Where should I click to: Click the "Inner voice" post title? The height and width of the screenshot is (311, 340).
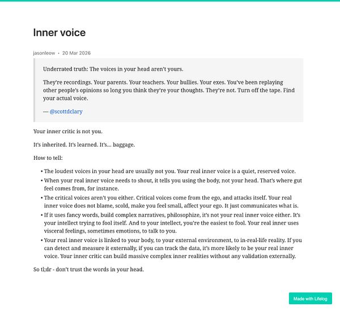[59, 32]
